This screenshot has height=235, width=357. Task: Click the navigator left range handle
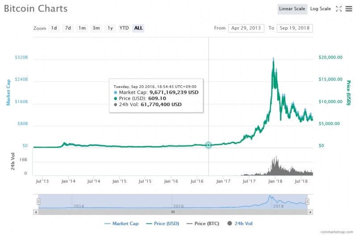[x=38, y=202]
